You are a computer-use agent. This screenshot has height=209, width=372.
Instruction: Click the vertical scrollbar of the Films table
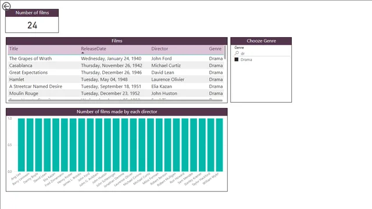point(225,52)
